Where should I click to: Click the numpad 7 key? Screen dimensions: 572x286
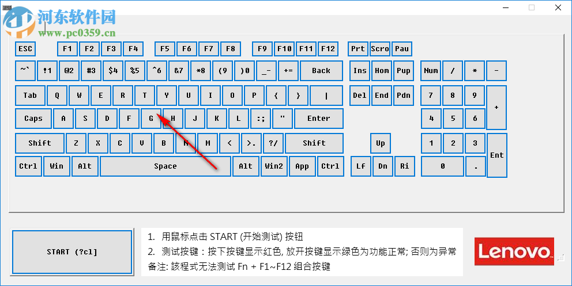tap(431, 96)
